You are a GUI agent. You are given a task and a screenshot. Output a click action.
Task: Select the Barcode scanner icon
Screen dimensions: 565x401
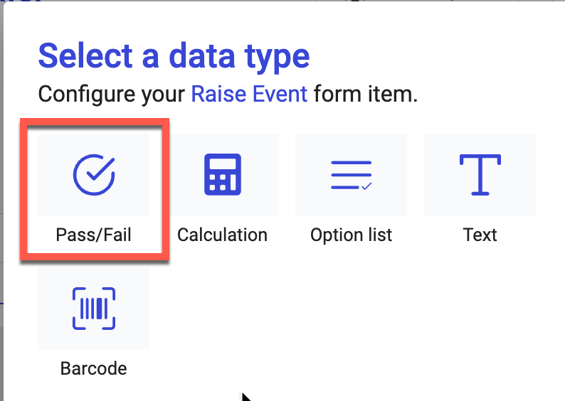(94, 309)
